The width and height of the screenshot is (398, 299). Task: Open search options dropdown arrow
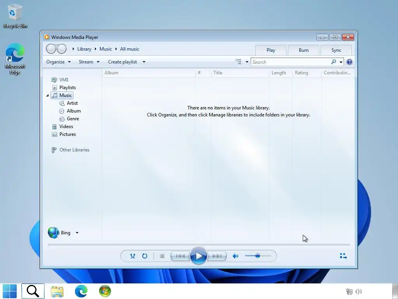(x=341, y=62)
